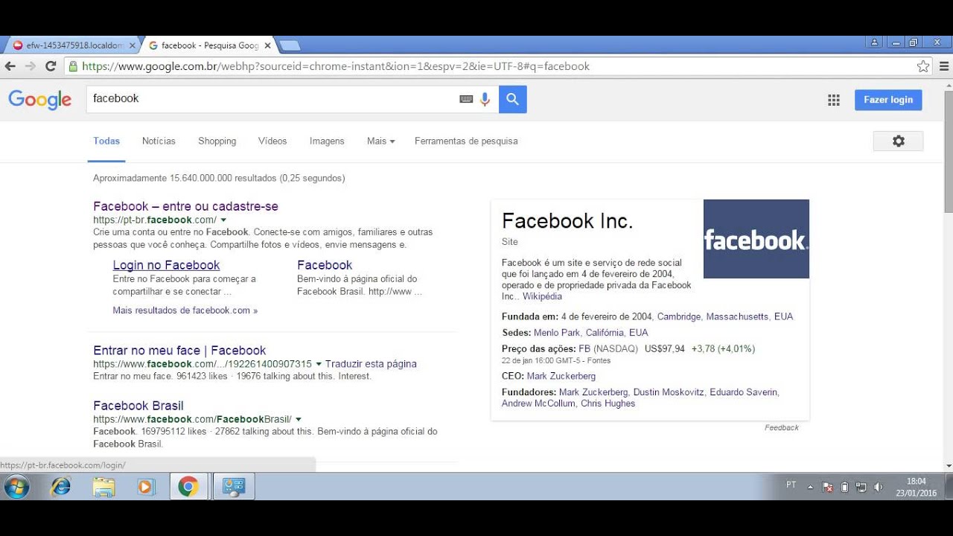Open Windows Media Player taskbar icon
The height and width of the screenshot is (536, 953).
tap(145, 487)
